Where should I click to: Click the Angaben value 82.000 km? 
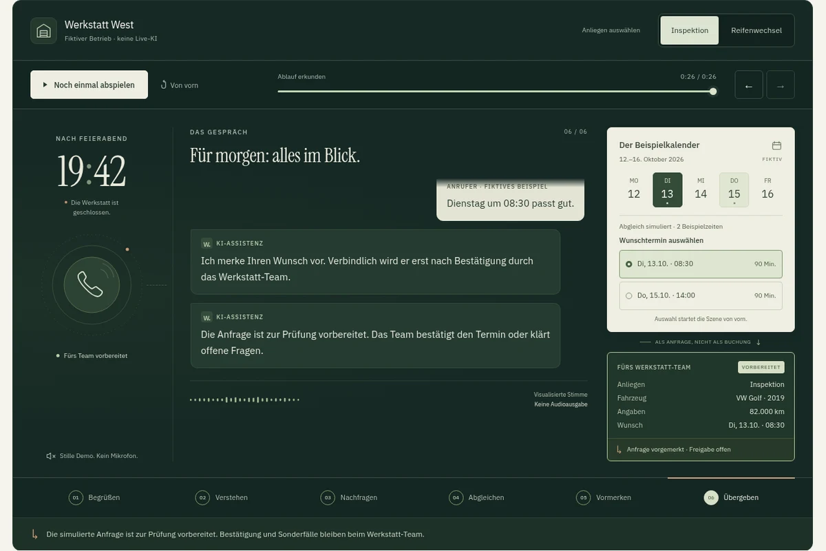(767, 411)
